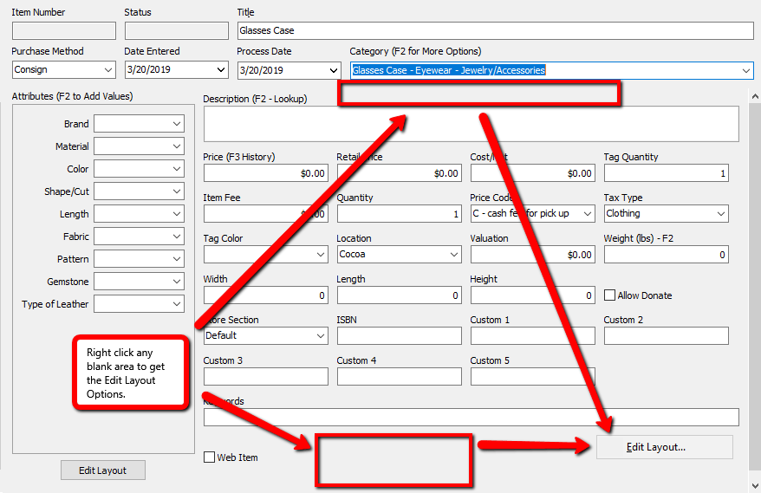Click the Custom 4 field
The image size is (761, 493).
399,377
